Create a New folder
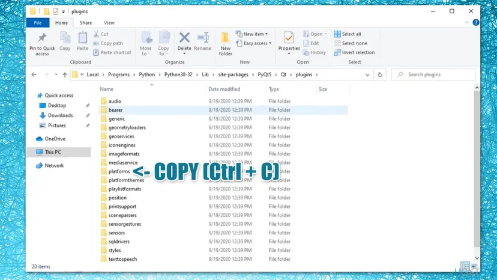 pos(225,44)
